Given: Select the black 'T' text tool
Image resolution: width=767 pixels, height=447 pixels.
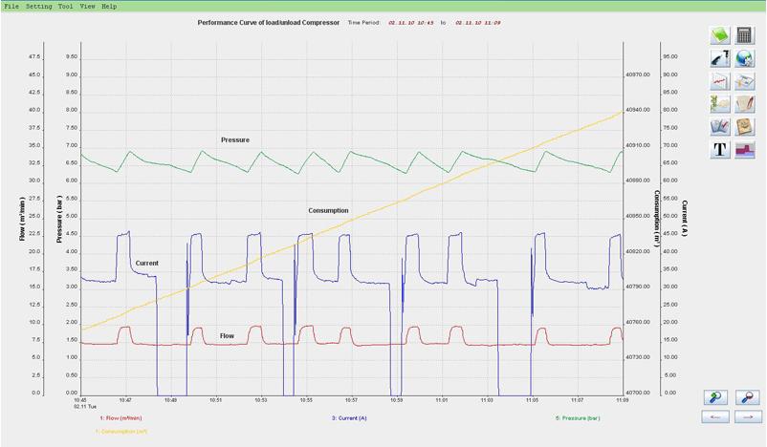Looking at the screenshot, I should coord(720,149).
